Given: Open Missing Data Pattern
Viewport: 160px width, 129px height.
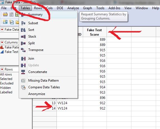Looking at the screenshot, I should 48,81.
